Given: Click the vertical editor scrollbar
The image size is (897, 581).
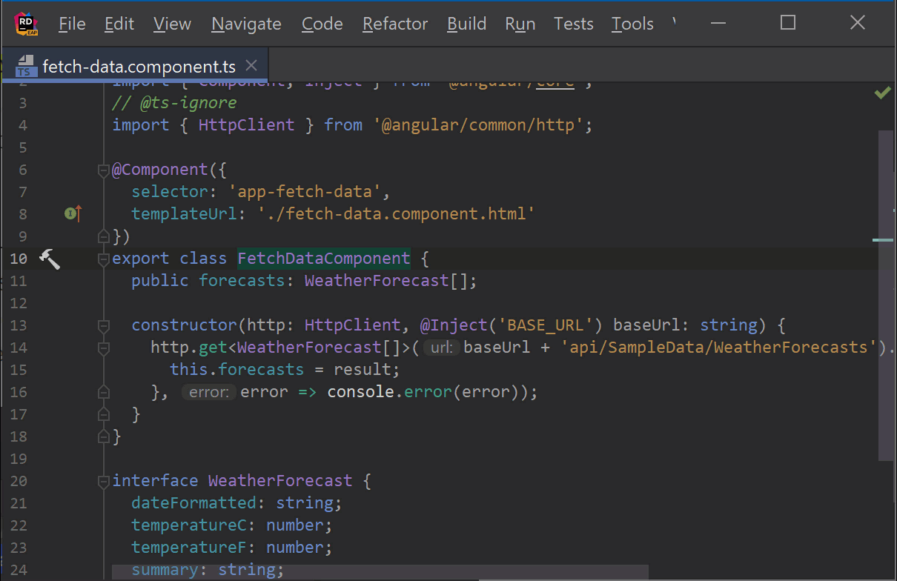Looking at the screenshot, I should [887, 296].
